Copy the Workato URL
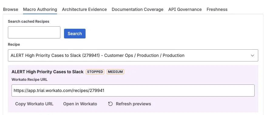 (x=34, y=104)
